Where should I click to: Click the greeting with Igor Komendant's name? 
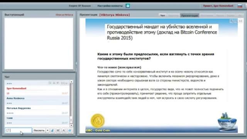click(x=218, y=6)
